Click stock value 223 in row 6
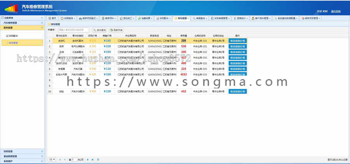 click(x=184, y=69)
